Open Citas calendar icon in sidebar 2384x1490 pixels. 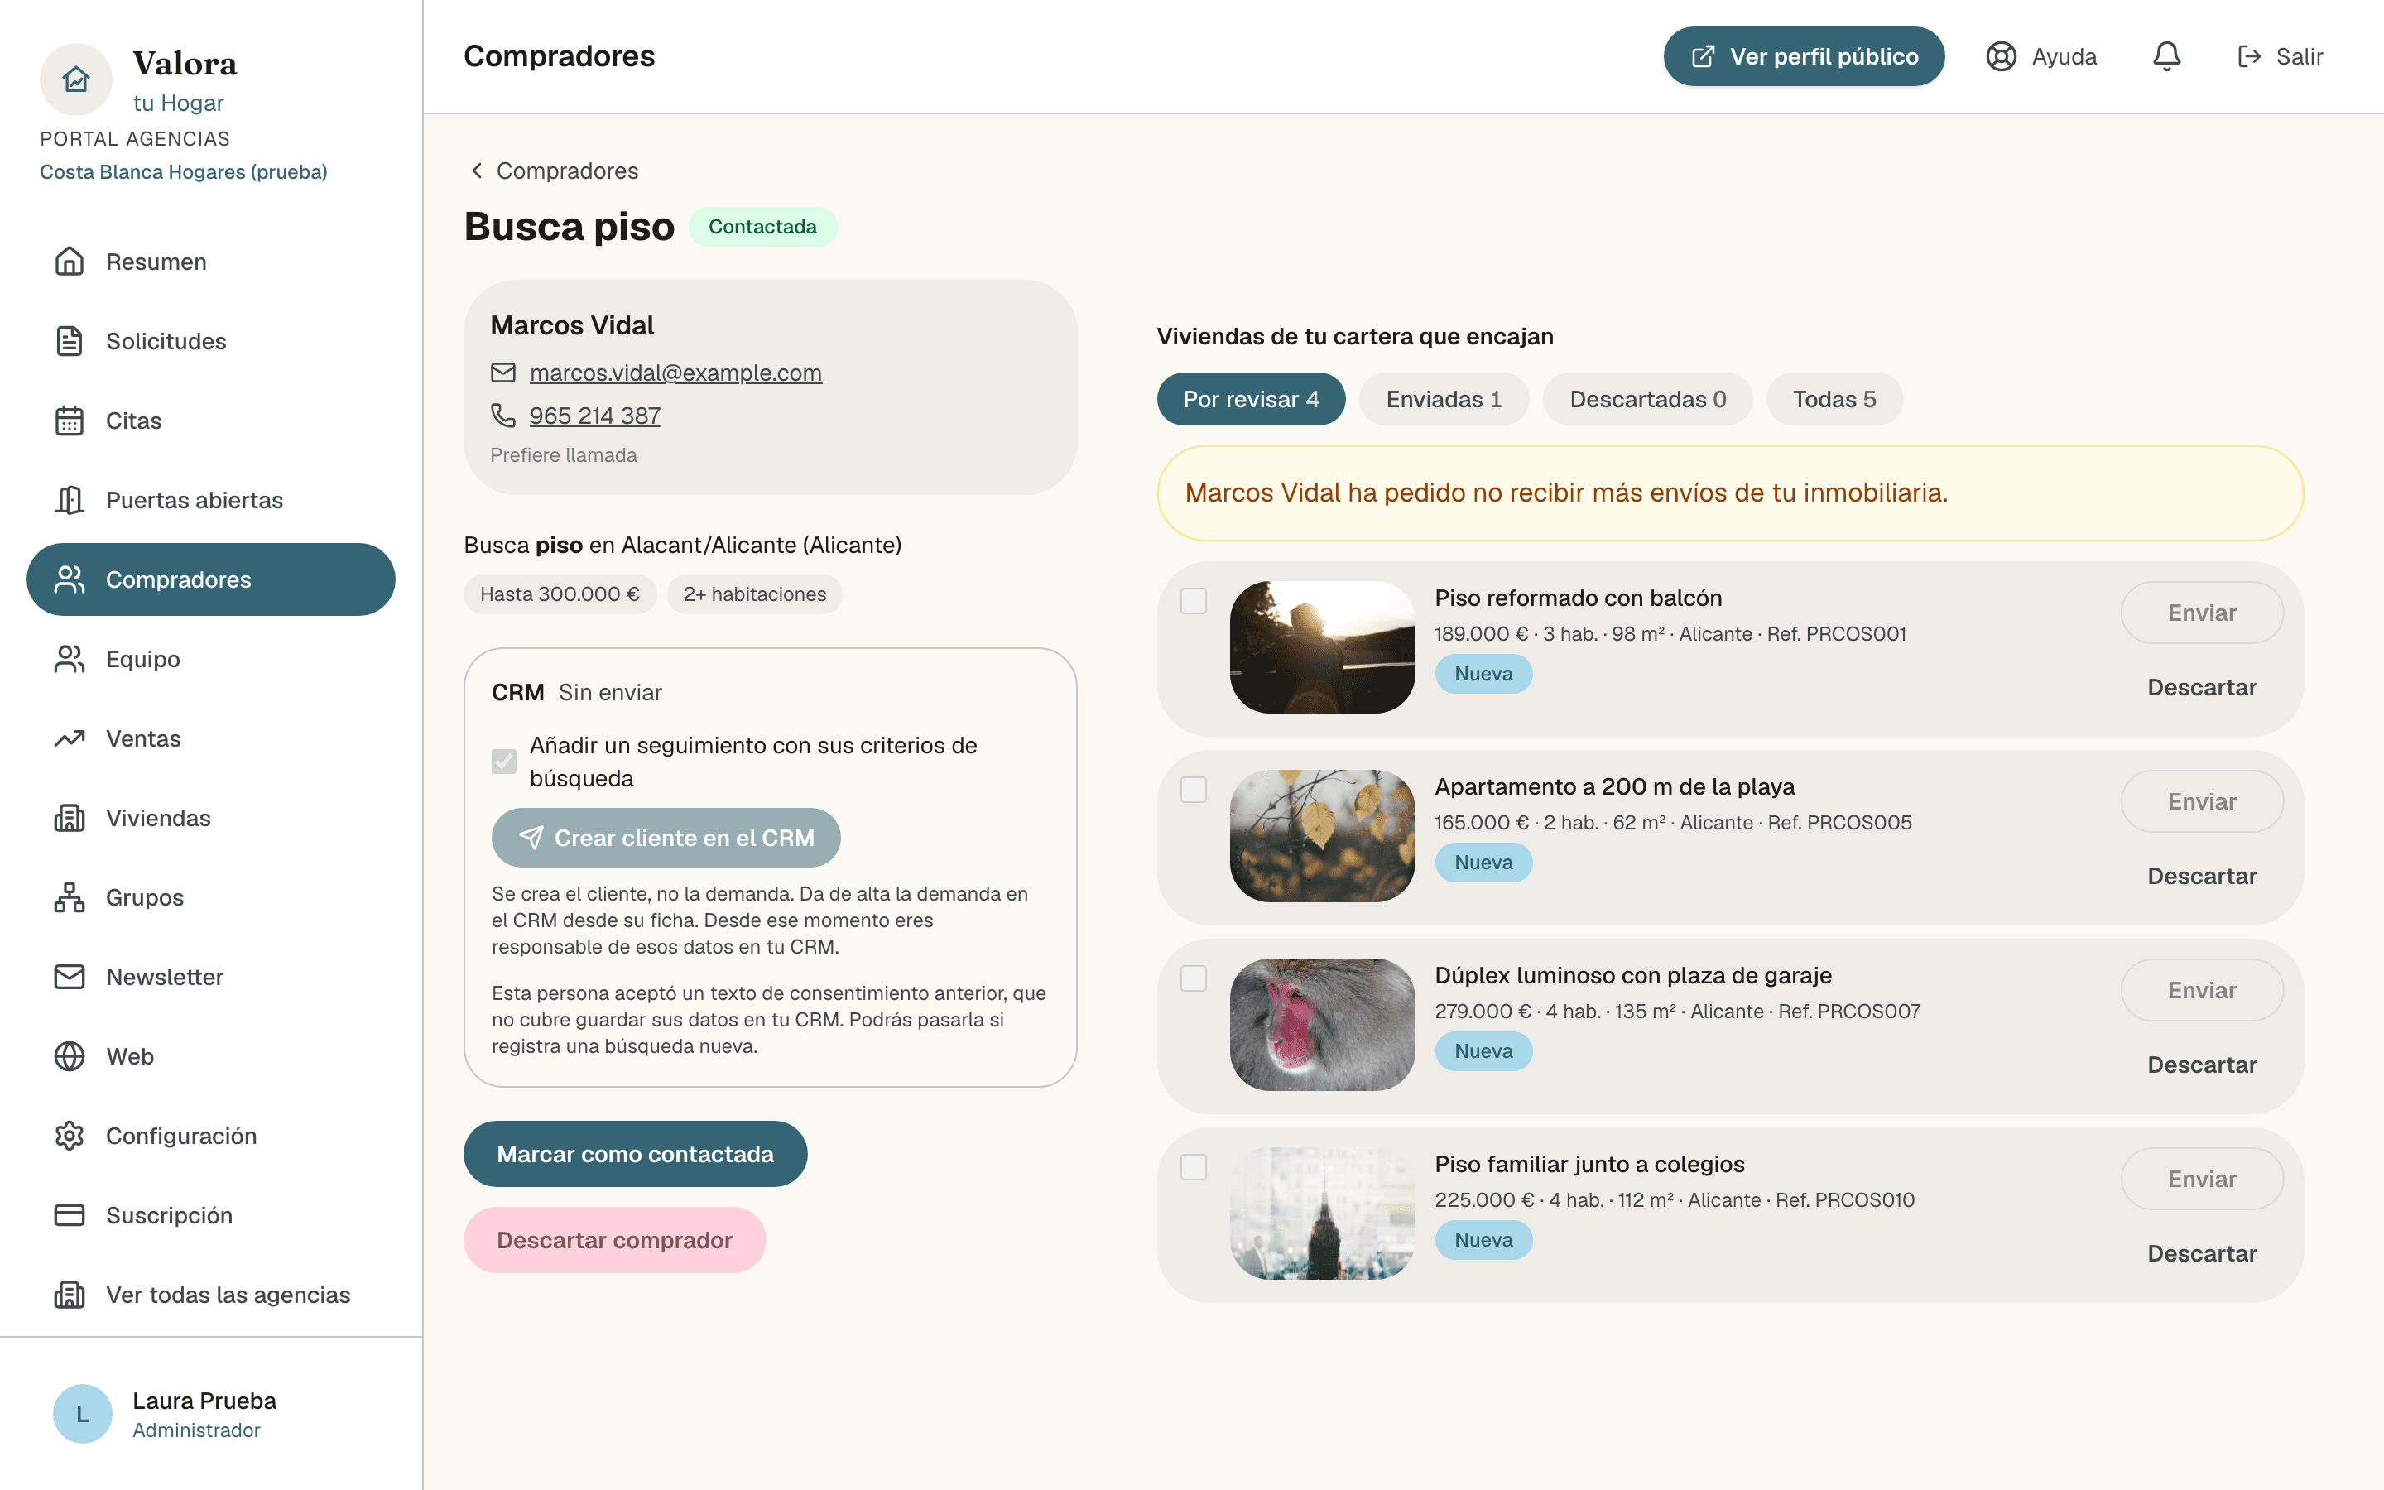coord(69,421)
